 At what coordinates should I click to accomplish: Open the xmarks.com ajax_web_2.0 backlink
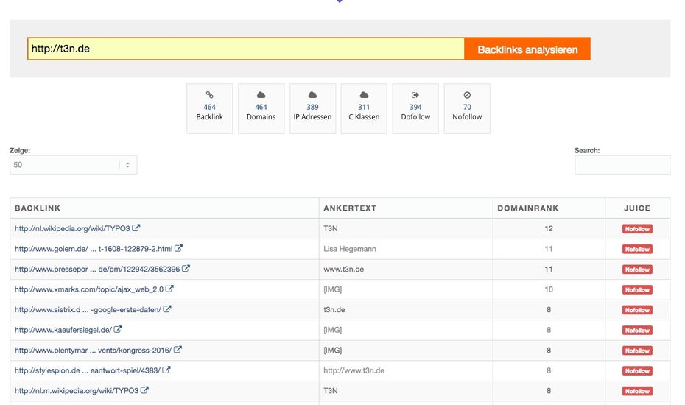(88, 289)
